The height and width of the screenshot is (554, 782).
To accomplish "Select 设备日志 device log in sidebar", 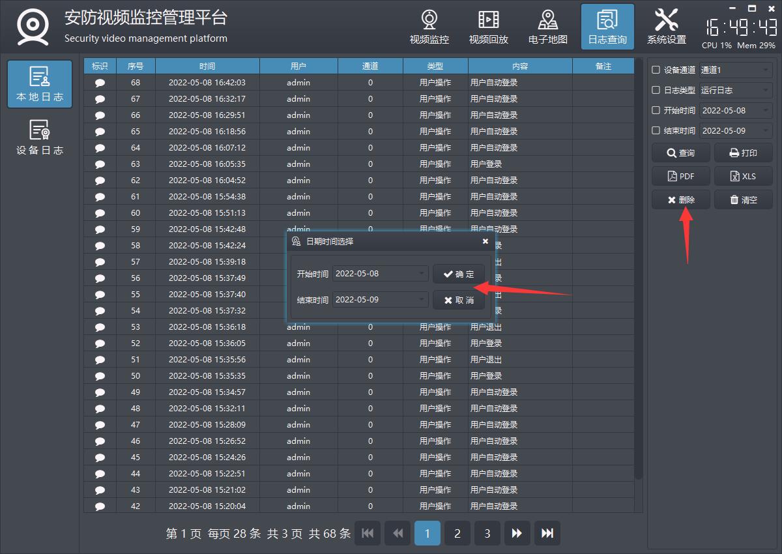I will [40, 138].
